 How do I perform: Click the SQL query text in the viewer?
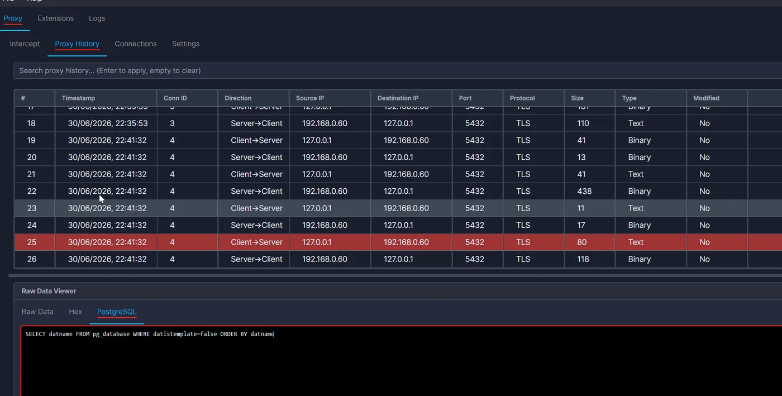point(150,334)
